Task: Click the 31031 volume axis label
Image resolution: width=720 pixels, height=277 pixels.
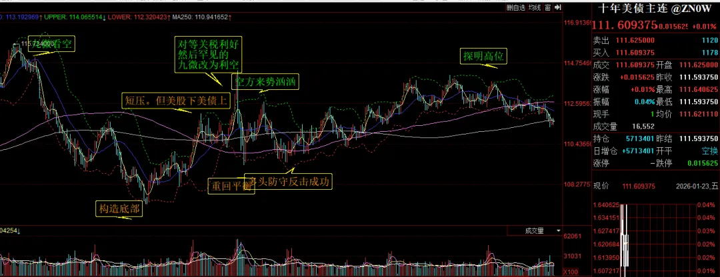Action: click(x=573, y=256)
